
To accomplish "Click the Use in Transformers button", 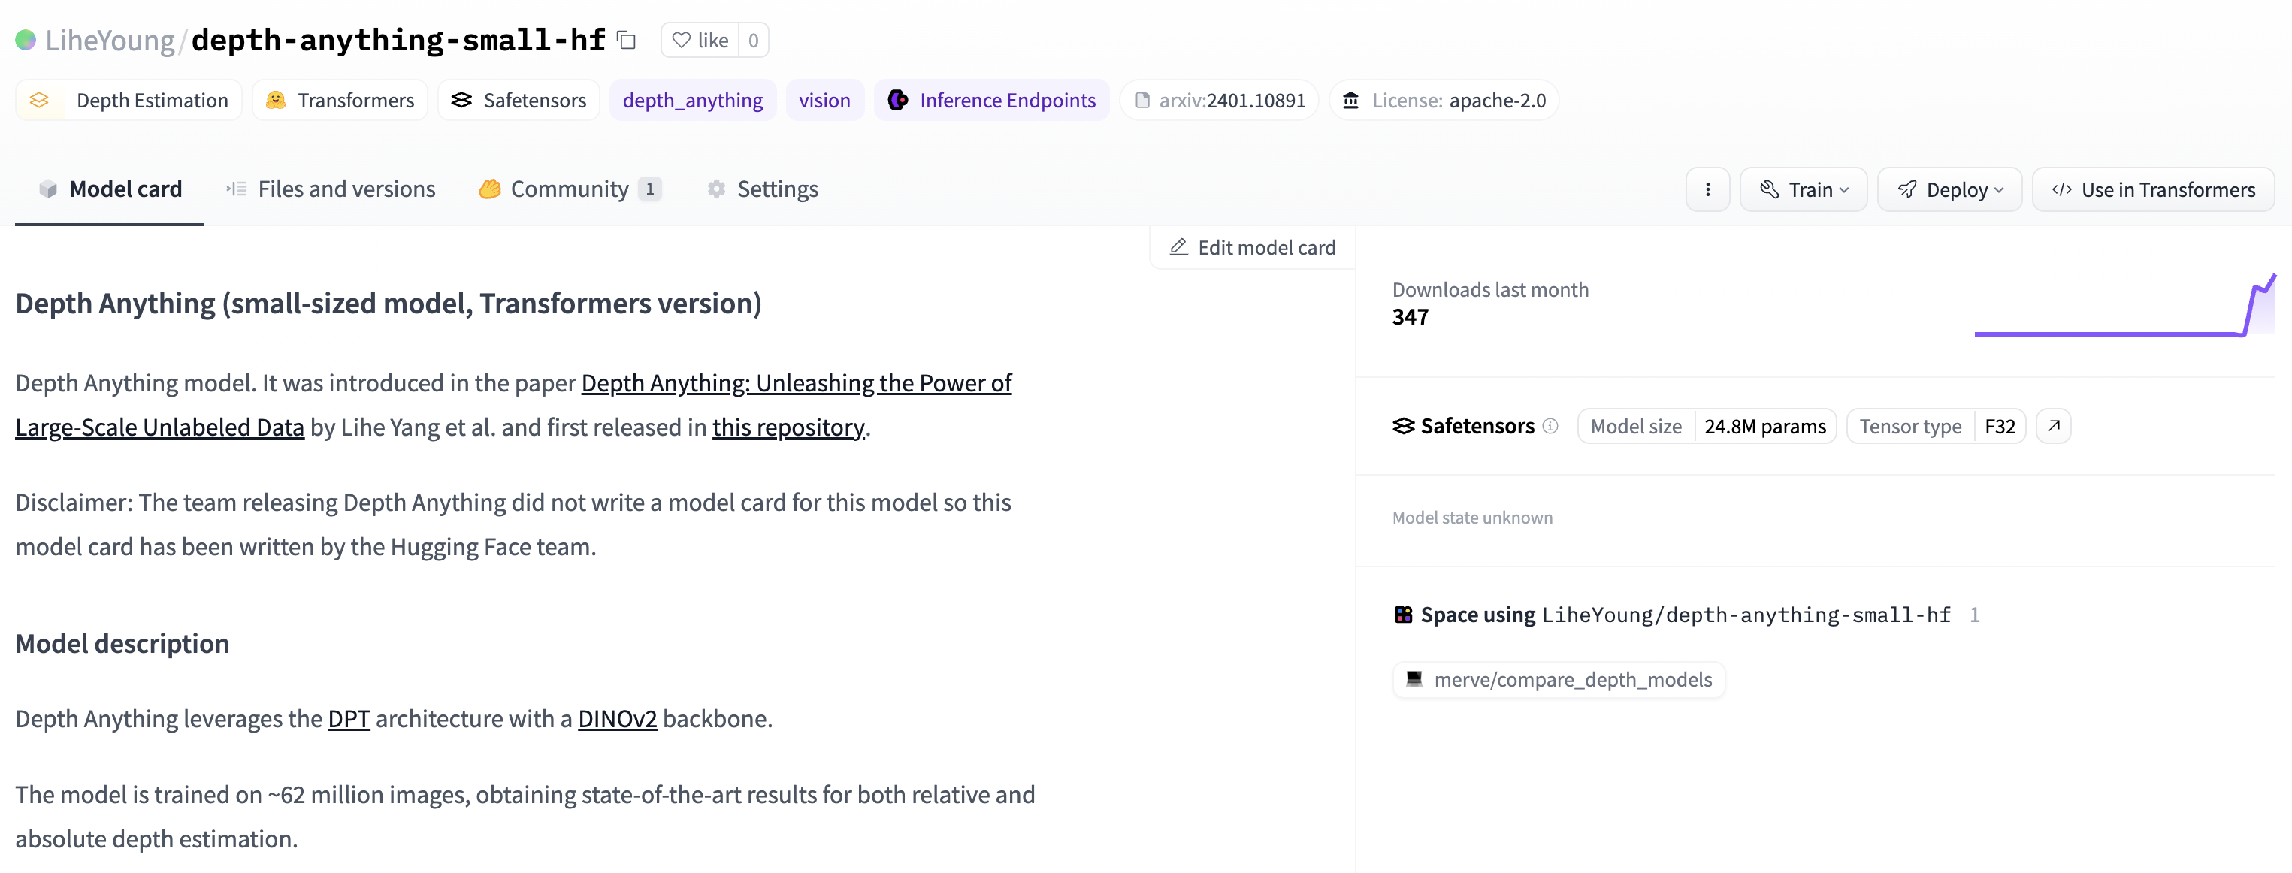I will pyautogui.click(x=2156, y=187).
